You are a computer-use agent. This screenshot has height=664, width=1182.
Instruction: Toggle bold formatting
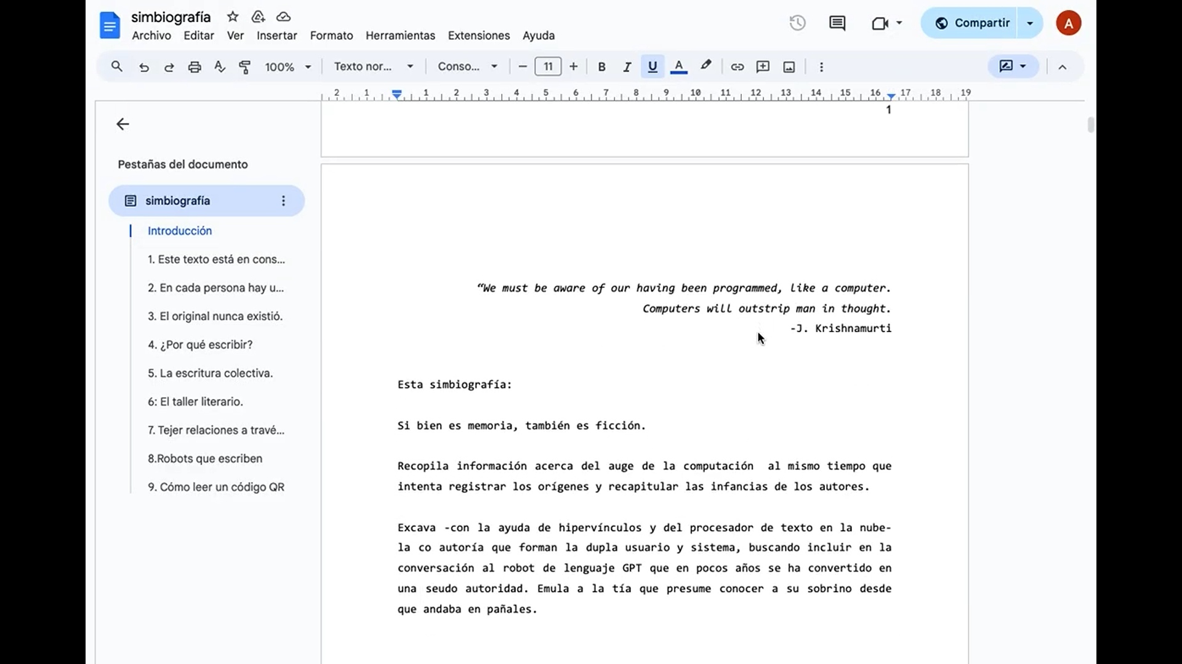601,67
